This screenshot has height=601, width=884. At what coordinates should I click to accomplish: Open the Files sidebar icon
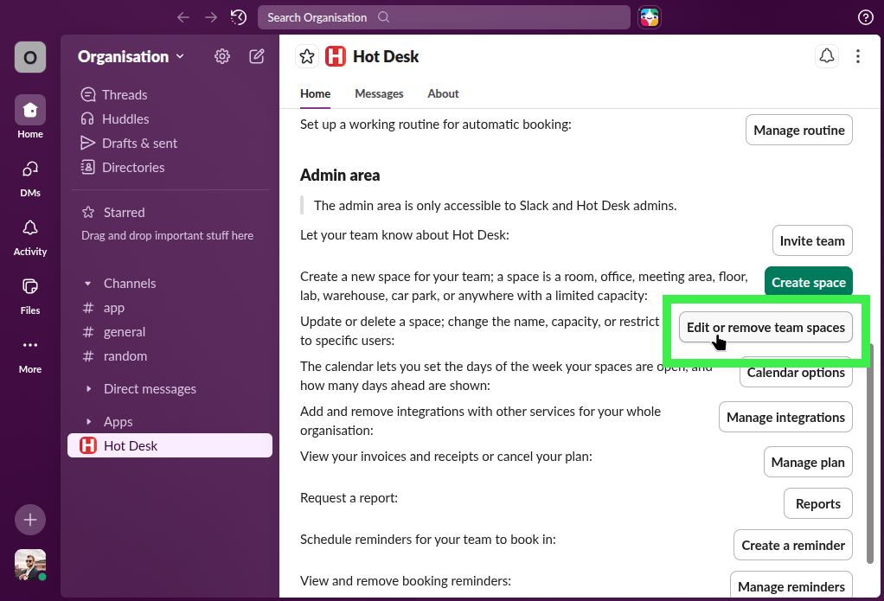[x=29, y=289]
